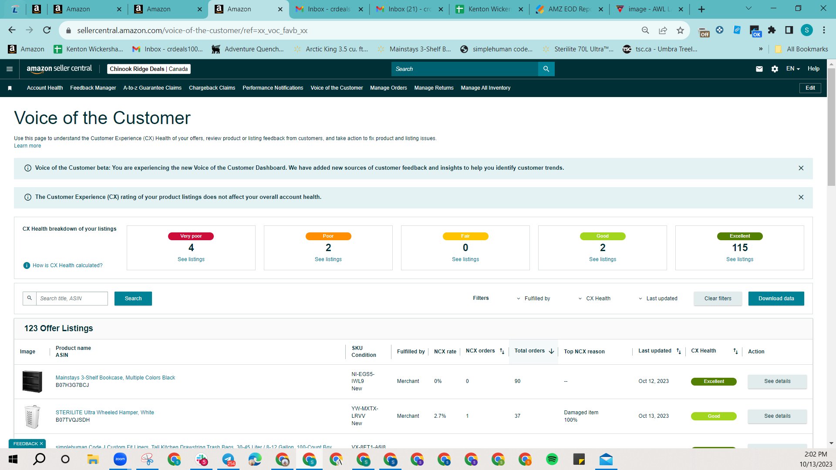Click Clear filters button

point(718,299)
